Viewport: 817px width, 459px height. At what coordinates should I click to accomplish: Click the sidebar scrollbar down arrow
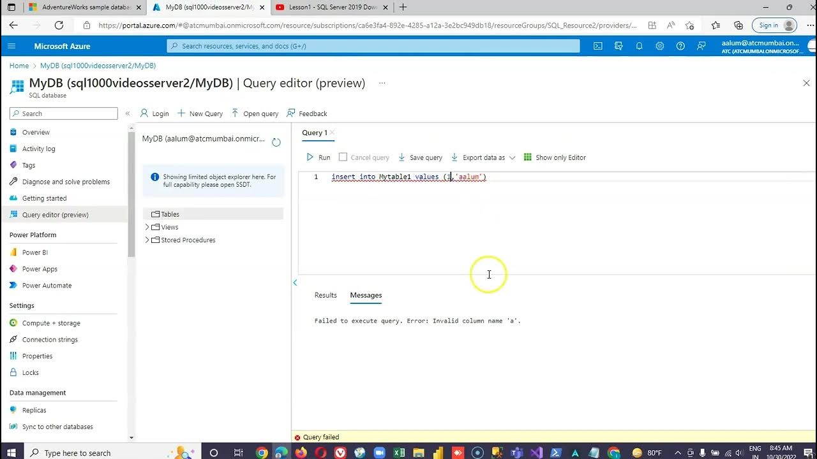click(131, 438)
